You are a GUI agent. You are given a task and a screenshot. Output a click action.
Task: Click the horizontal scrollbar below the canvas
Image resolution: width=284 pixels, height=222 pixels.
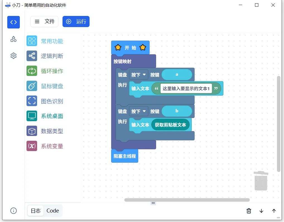coord(187,200)
